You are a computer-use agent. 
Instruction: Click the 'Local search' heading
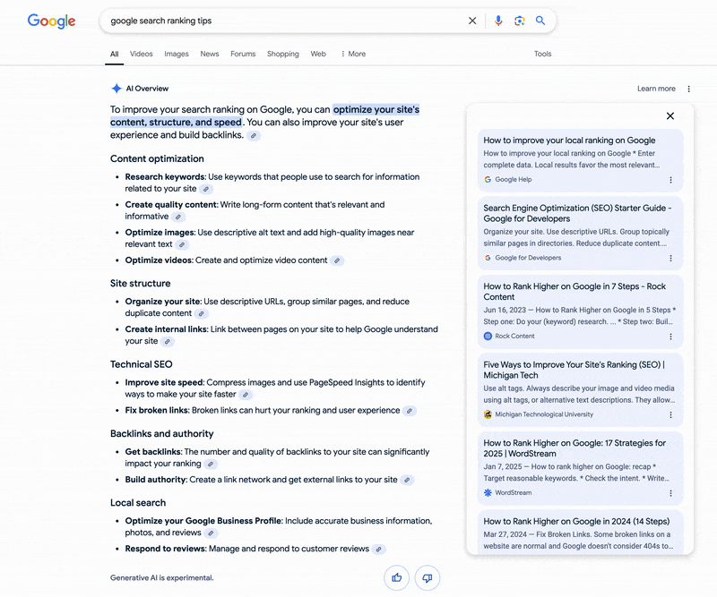(x=138, y=503)
